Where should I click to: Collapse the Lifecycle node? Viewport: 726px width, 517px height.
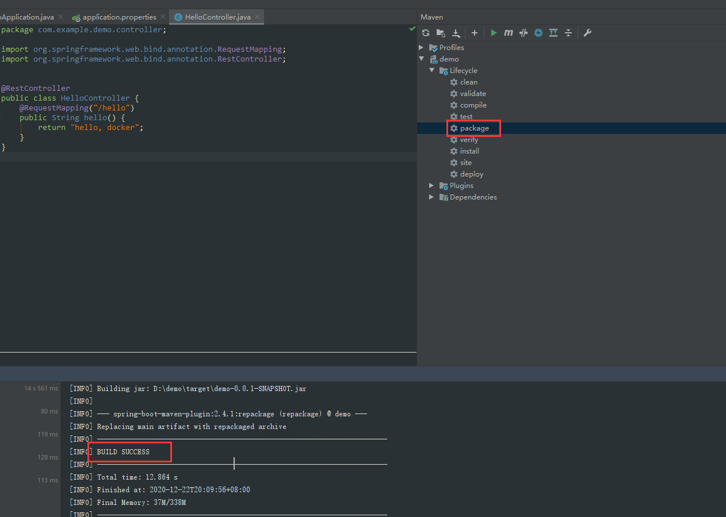tap(432, 70)
